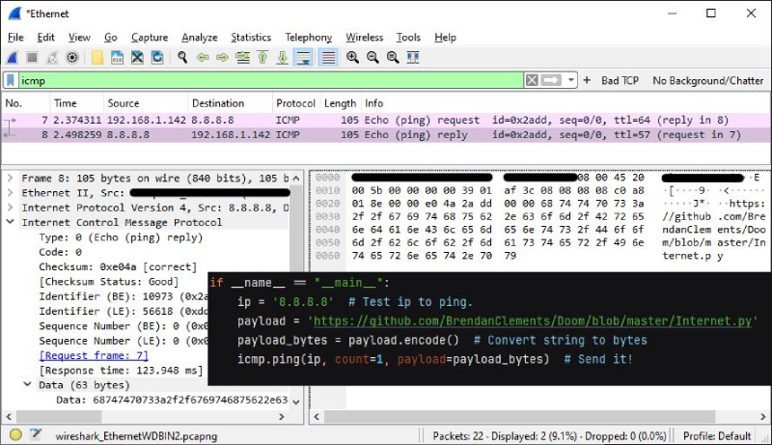The height and width of the screenshot is (445, 772).
Task: Stop the running packet capture
Action: (x=32, y=58)
